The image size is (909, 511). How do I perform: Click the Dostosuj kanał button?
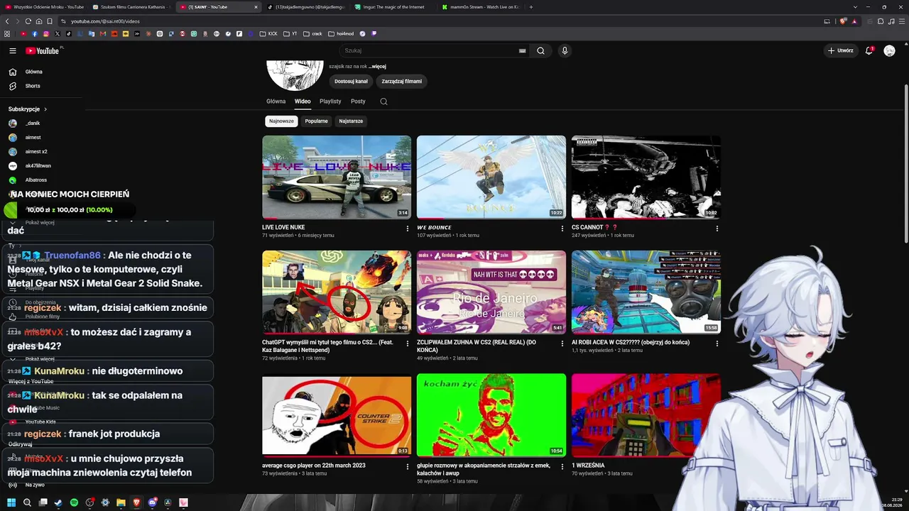tap(351, 82)
